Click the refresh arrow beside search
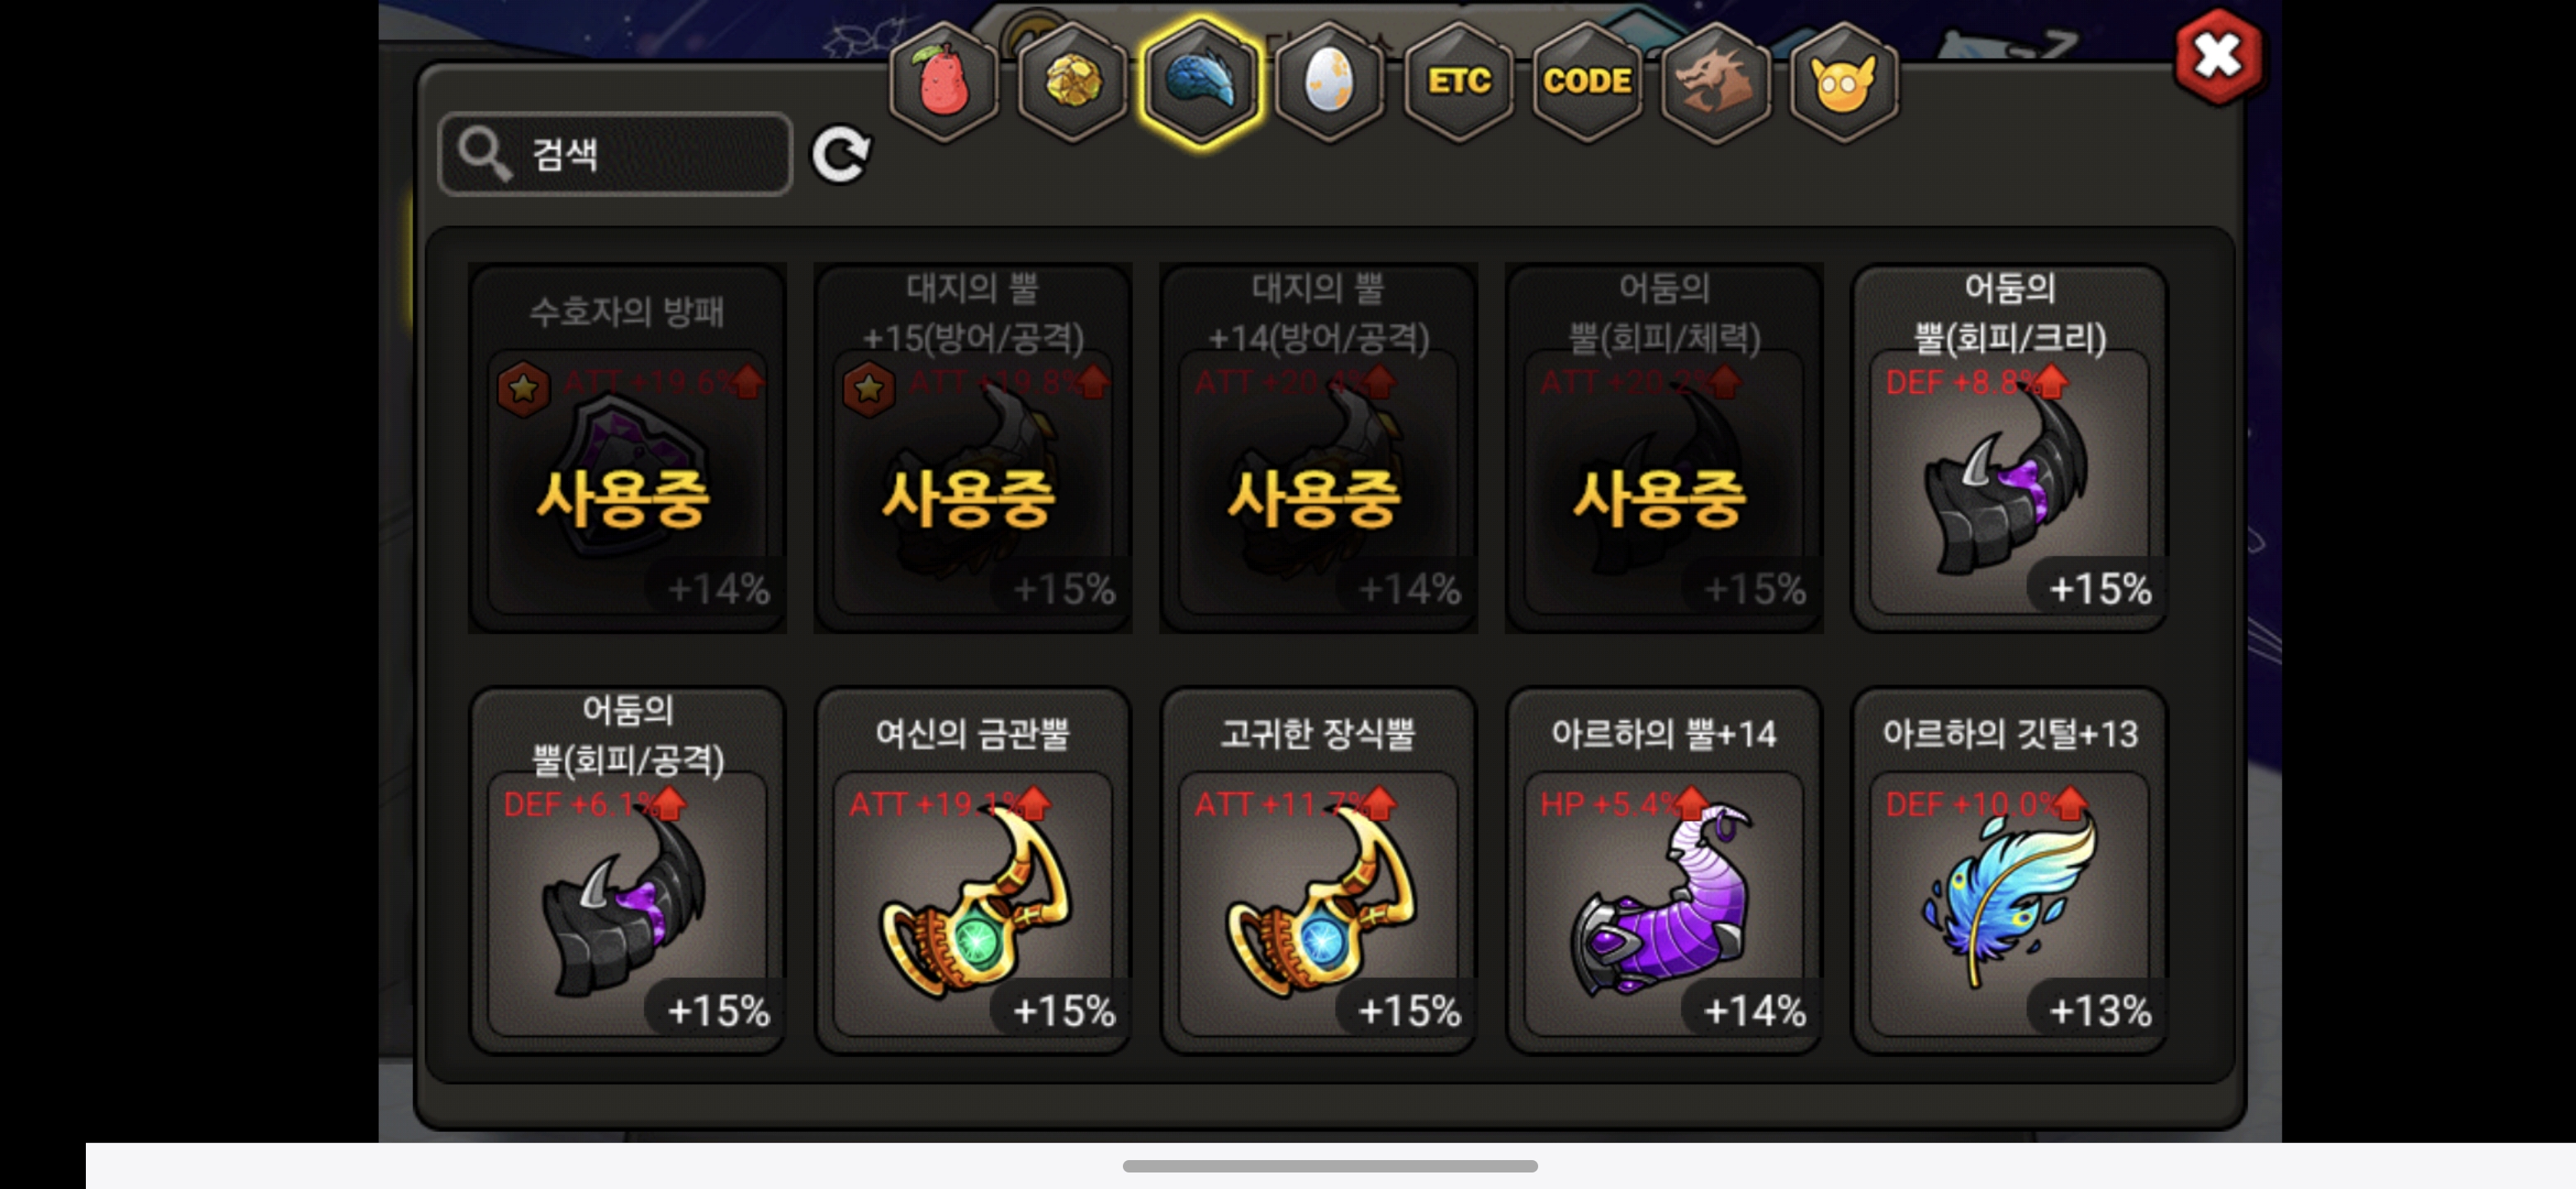2576x1189 pixels. pyautogui.click(x=840, y=155)
